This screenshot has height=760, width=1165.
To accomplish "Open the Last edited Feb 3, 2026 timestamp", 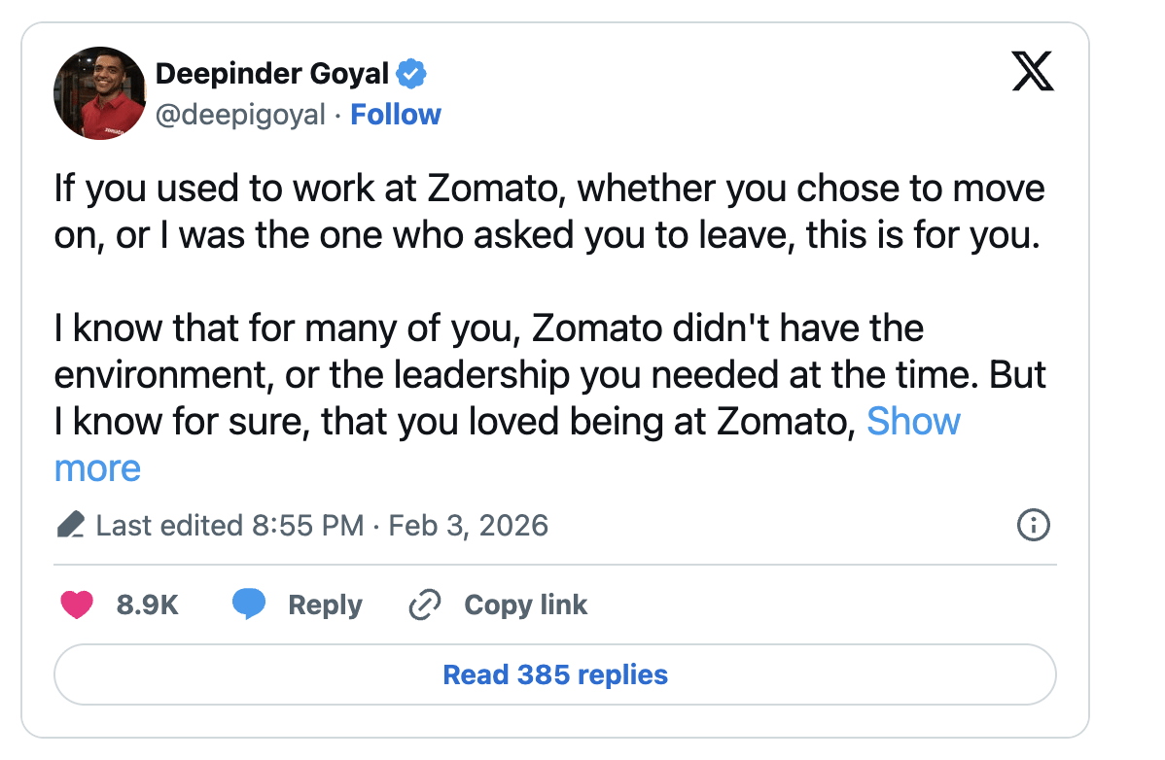I will [x=322, y=526].
